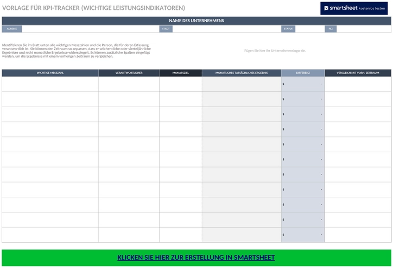Click the instruction paragraph starting 'Identifizieren Sie'
The height and width of the screenshot is (268, 393).
click(77, 51)
